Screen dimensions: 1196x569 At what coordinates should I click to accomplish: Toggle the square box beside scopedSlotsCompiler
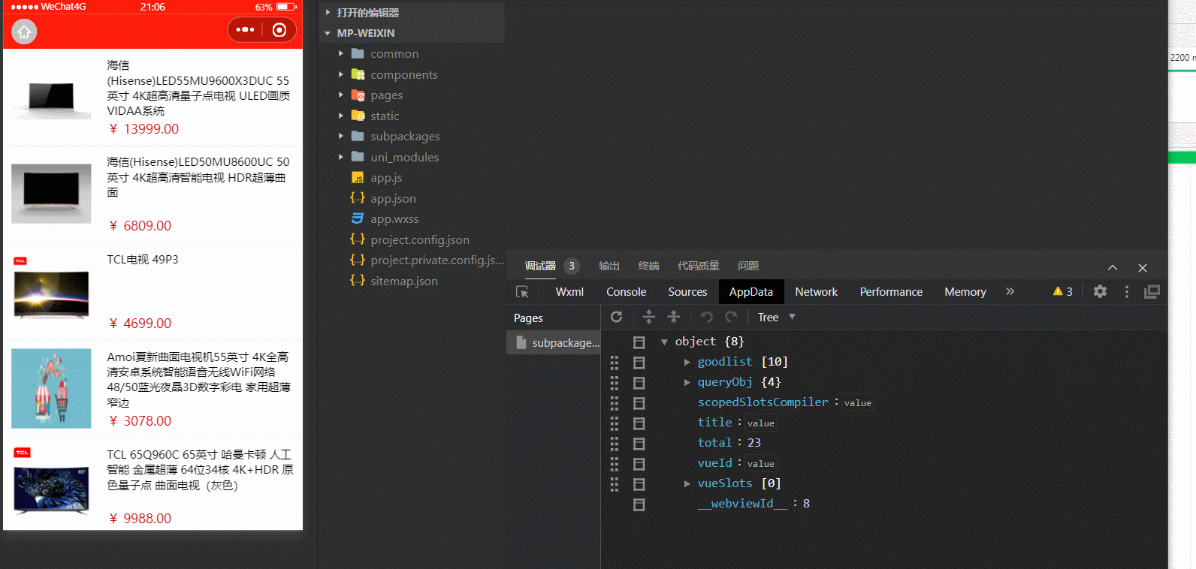639,403
